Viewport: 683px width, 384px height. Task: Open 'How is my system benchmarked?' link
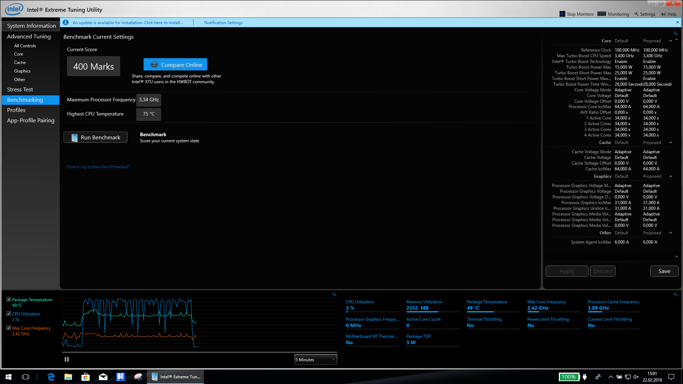tap(98, 167)
